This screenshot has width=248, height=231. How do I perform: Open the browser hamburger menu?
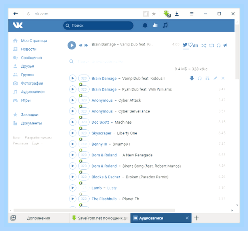(x=192, y=14)
